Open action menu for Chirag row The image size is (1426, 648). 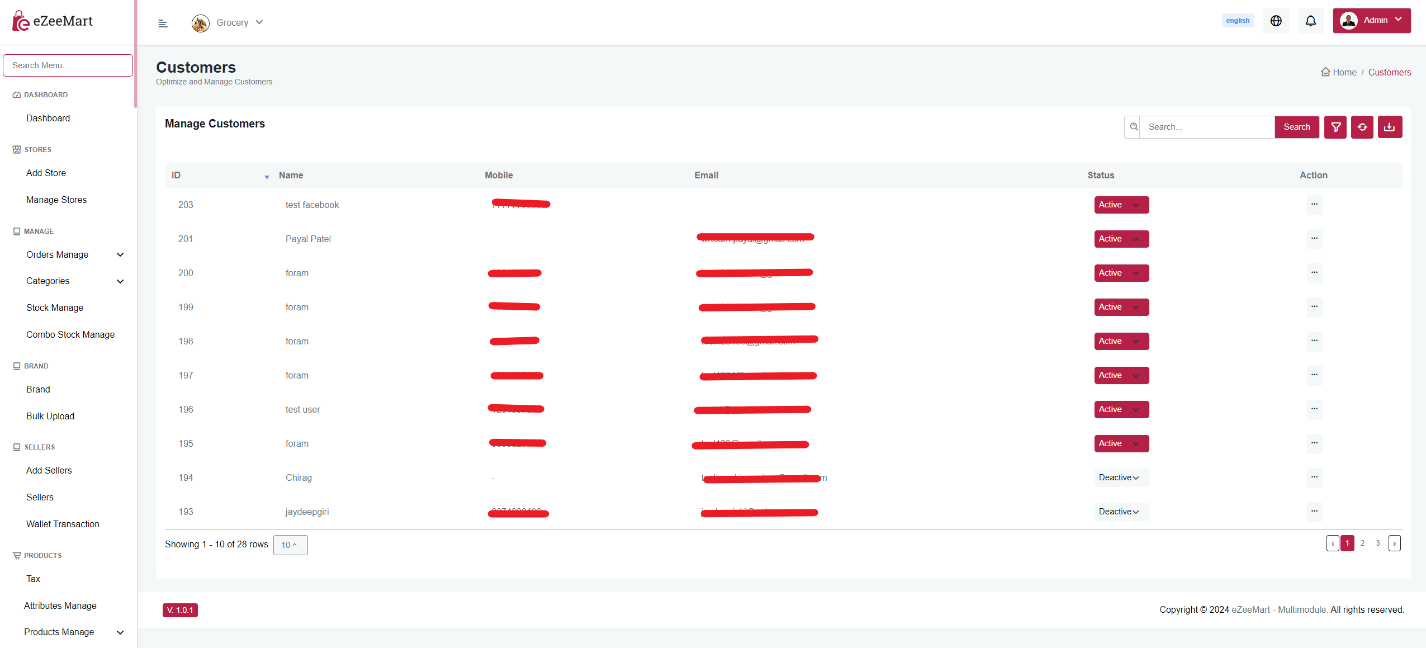[1314, 477]
